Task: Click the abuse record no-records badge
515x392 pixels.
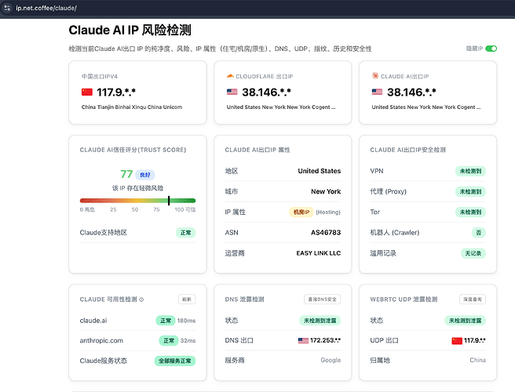Action: (x=473, y=253)
